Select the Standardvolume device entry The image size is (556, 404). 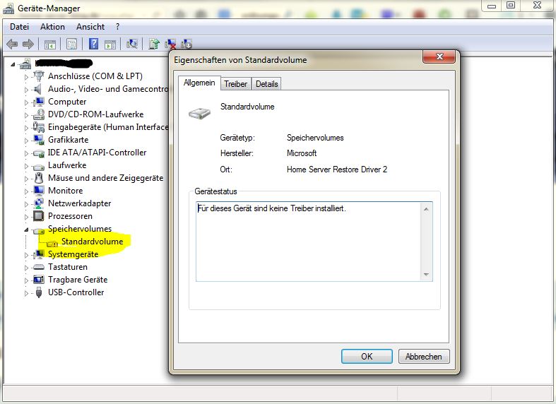[92, 242]
